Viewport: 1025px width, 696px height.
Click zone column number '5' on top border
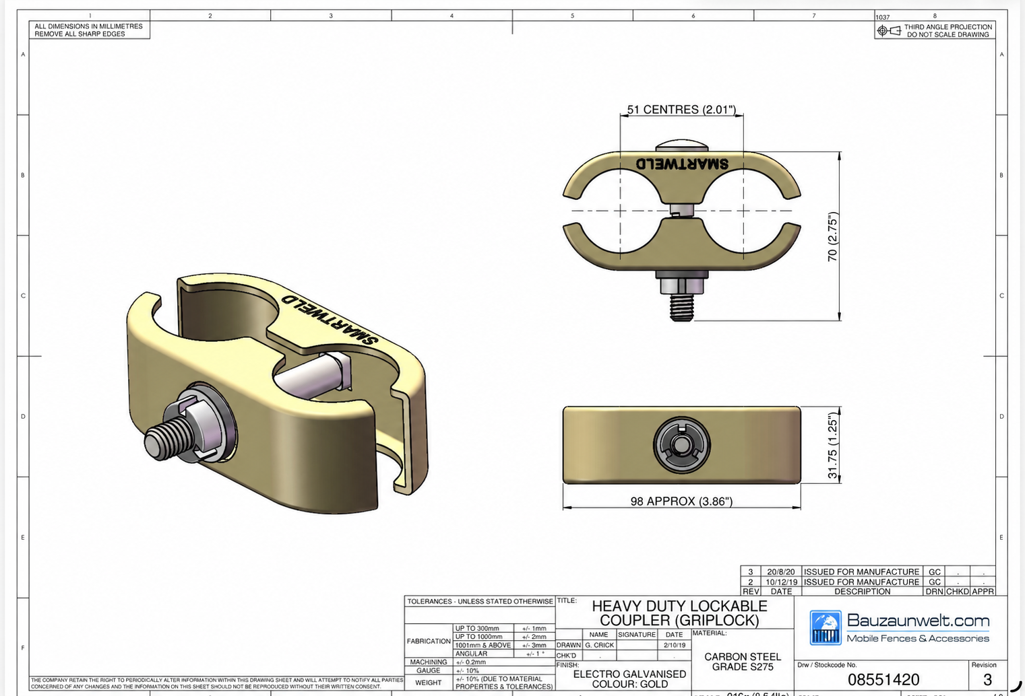572,15
